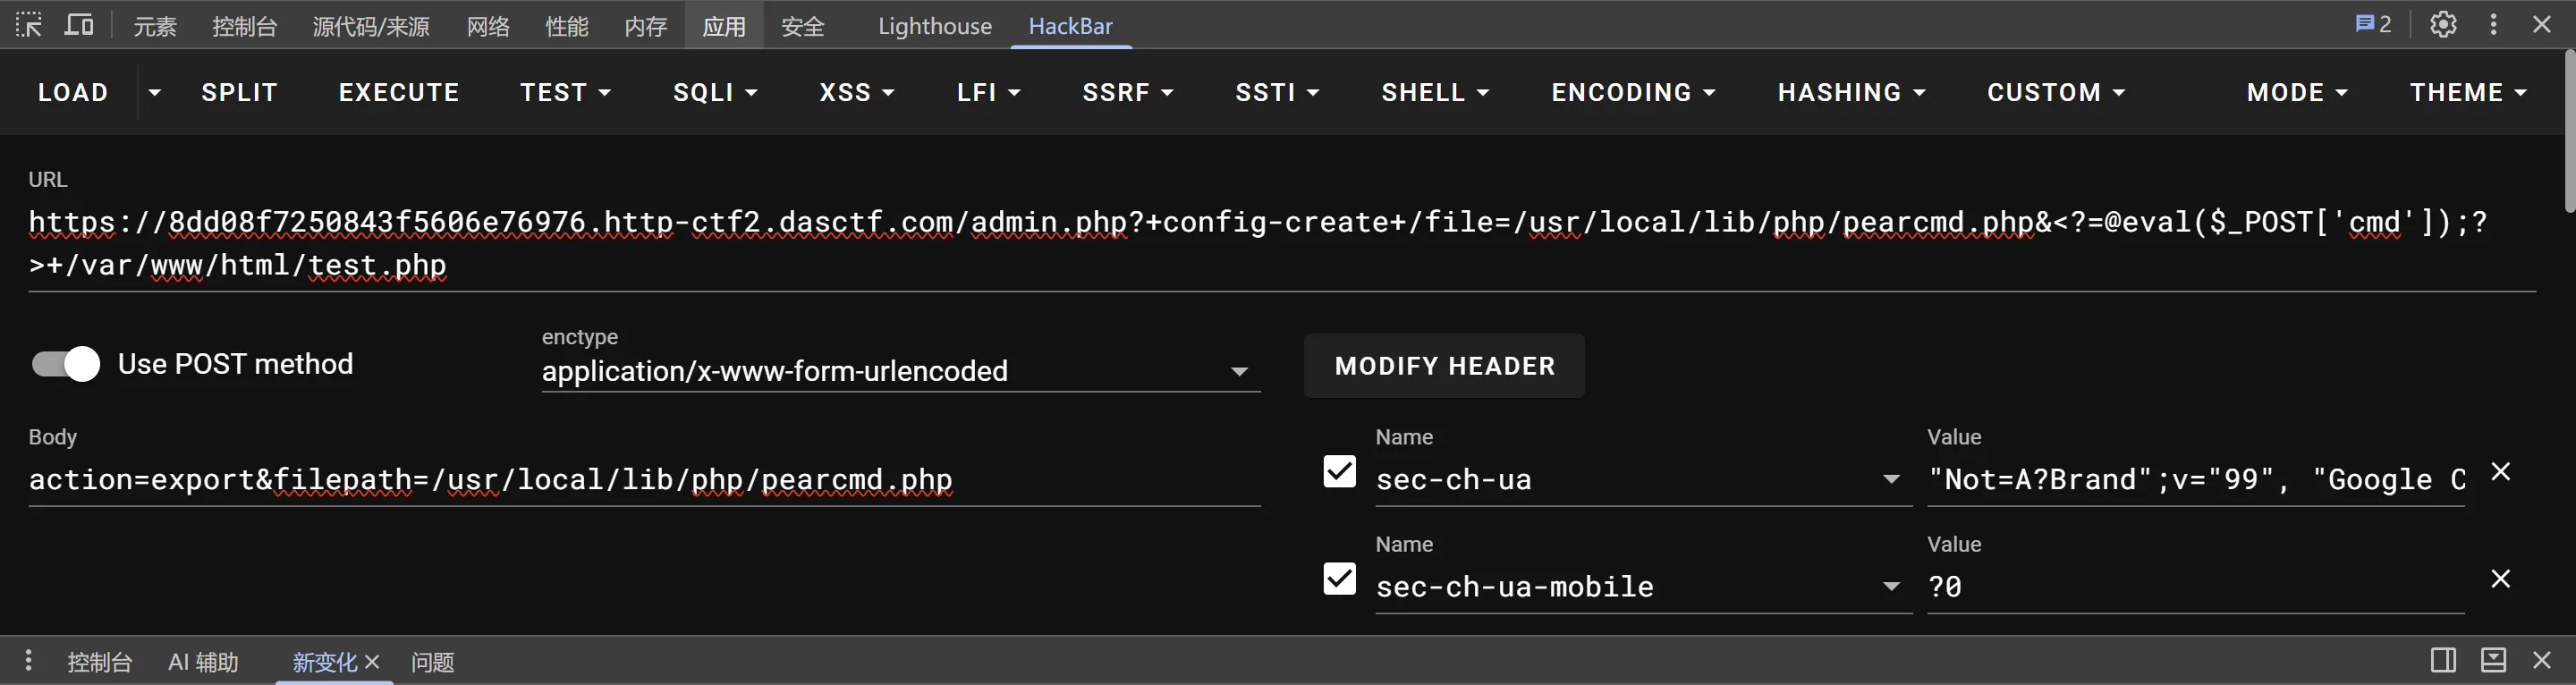2576x685 pixels.
Task: Remove the sec-ch-ua-mobile header row
Action: pos(2500,579)
